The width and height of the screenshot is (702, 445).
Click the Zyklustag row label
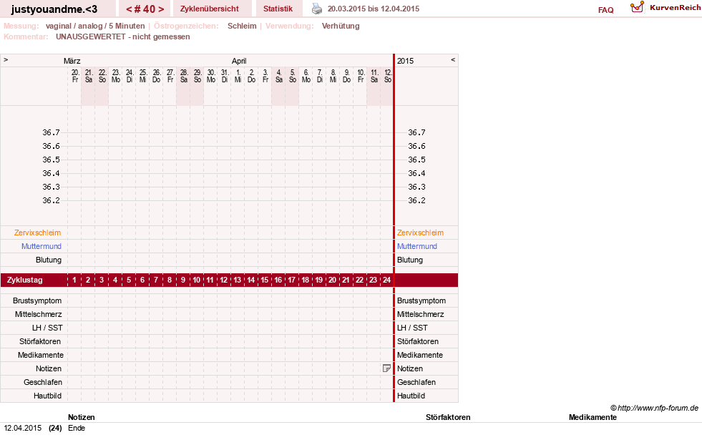tap(24, 280)
